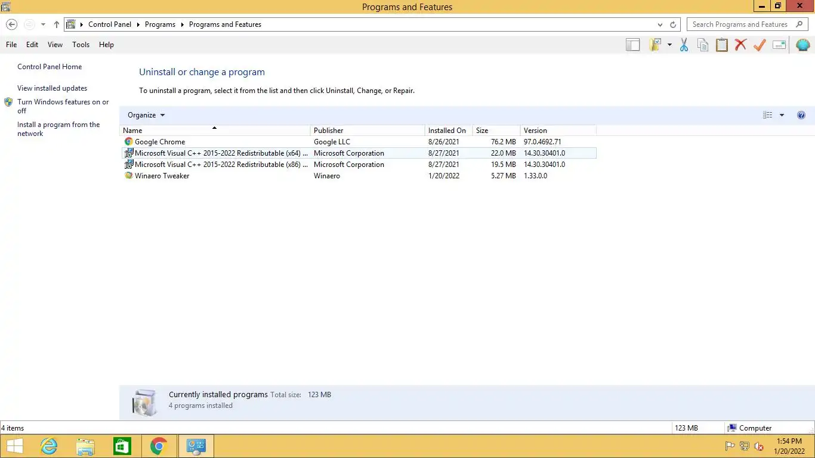Sort by the Size column header

(496, 130)
